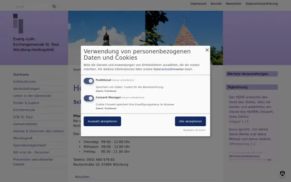The height and width of the screenshot is (182, 291).
Task: Open Spendenmöglichkeit page
Action: (30, 145)
